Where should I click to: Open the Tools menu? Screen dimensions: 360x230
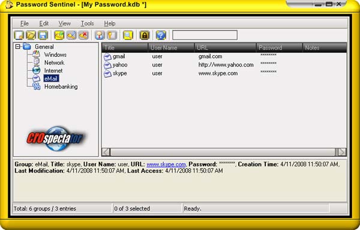pos(87,23)
